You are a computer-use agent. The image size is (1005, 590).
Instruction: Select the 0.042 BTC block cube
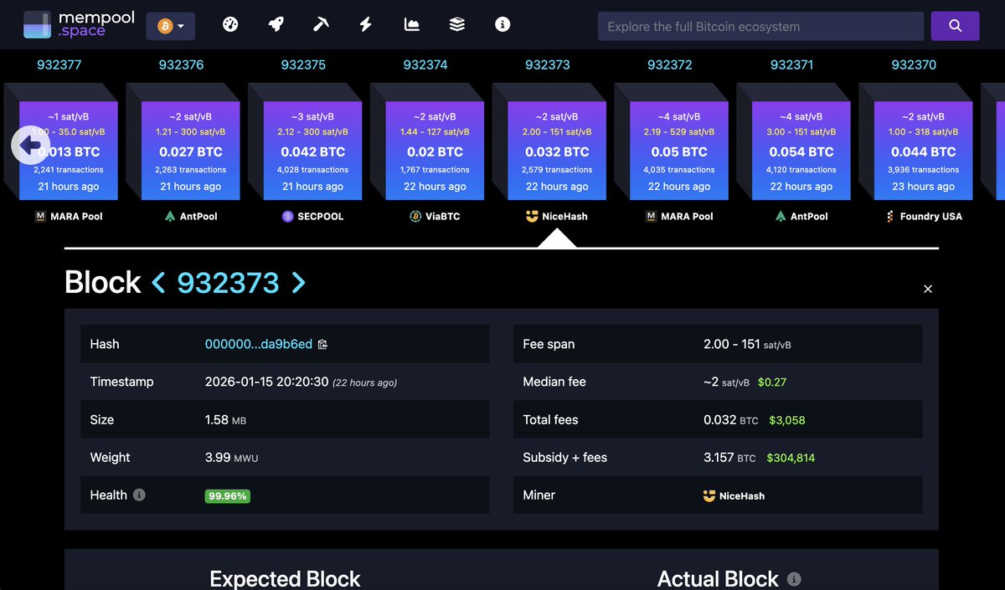(312, 151)
